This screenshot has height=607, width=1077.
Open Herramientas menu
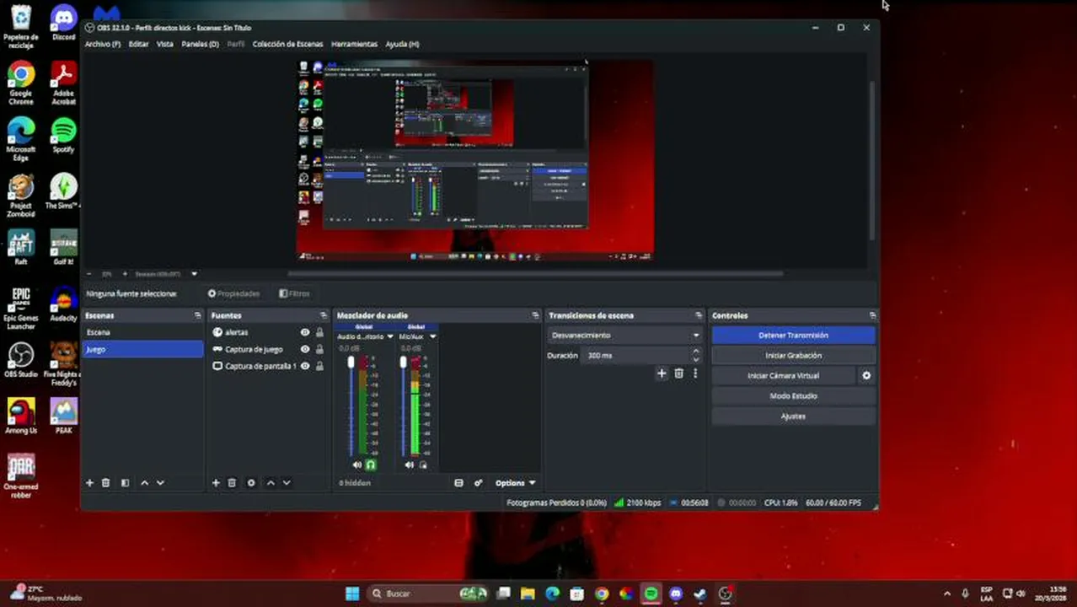click(354, 44)
